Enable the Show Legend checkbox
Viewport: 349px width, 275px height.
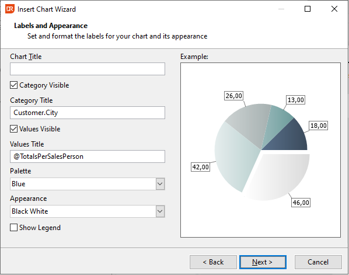[x=13, y=228]
